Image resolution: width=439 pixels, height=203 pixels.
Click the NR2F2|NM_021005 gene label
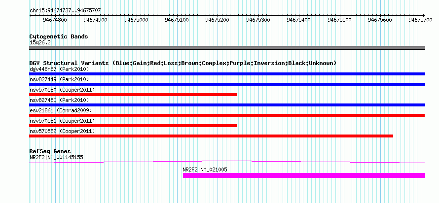[x=205, y=169]
